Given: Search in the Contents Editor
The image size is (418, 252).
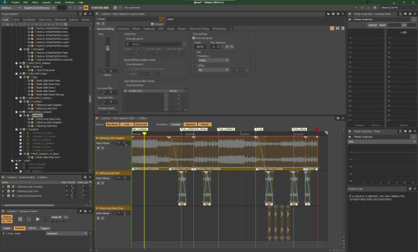Looking at the screenshot, I should coord(91,182).
